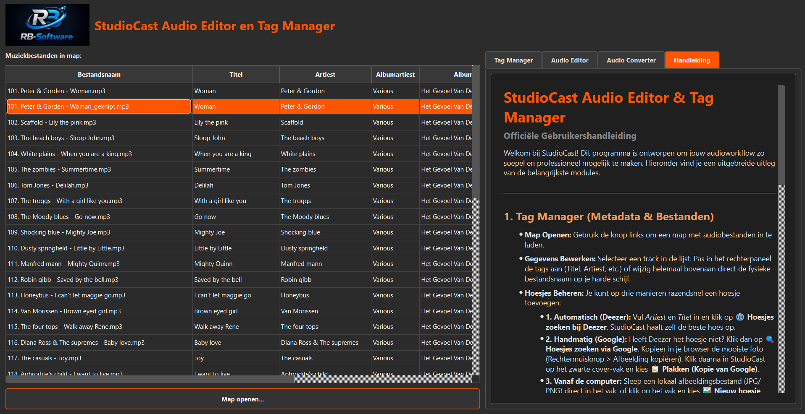The width and height of the screenshot is (805, 414).
Task: Click the title cell Sloop John
Action: (236, 138)
